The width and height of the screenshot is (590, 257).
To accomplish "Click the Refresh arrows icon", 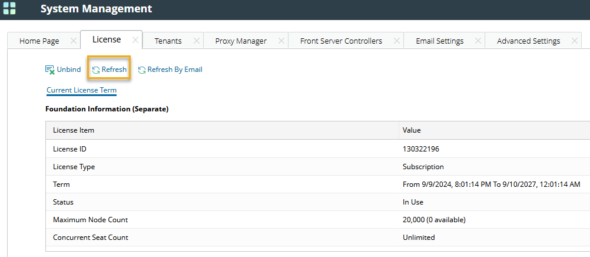I will [96, 70].
